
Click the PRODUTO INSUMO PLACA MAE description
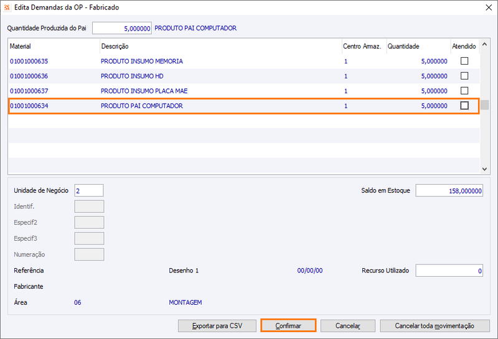point(144,91)
